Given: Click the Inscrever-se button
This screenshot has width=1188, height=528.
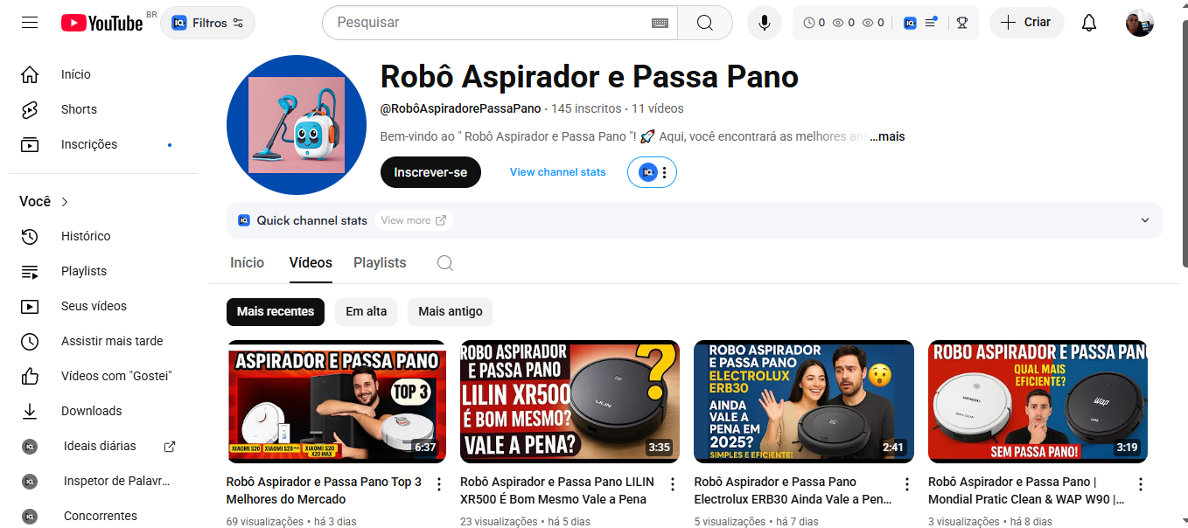Looking at the screenshot, I should pyautogui.click(x=430, y=172).
